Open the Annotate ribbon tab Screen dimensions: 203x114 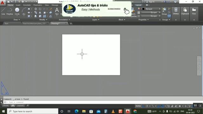pyautogui.click(x=27, y=5)
